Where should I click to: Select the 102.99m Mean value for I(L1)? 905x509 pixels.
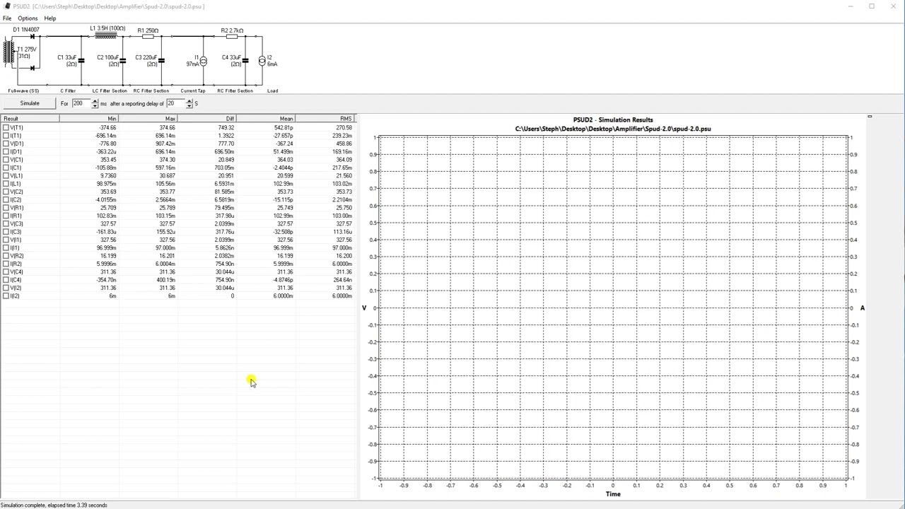pyautogui.click(x=283, y=184)
